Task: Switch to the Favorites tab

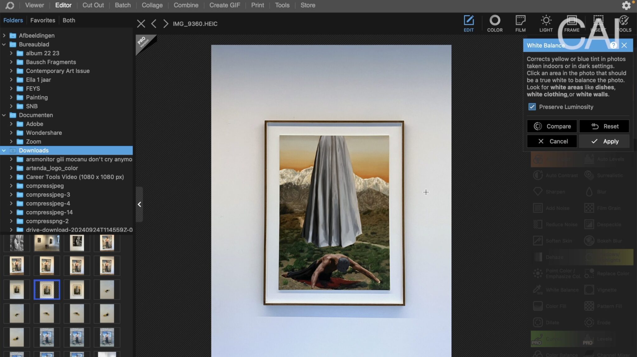Action: pos(43,20)
